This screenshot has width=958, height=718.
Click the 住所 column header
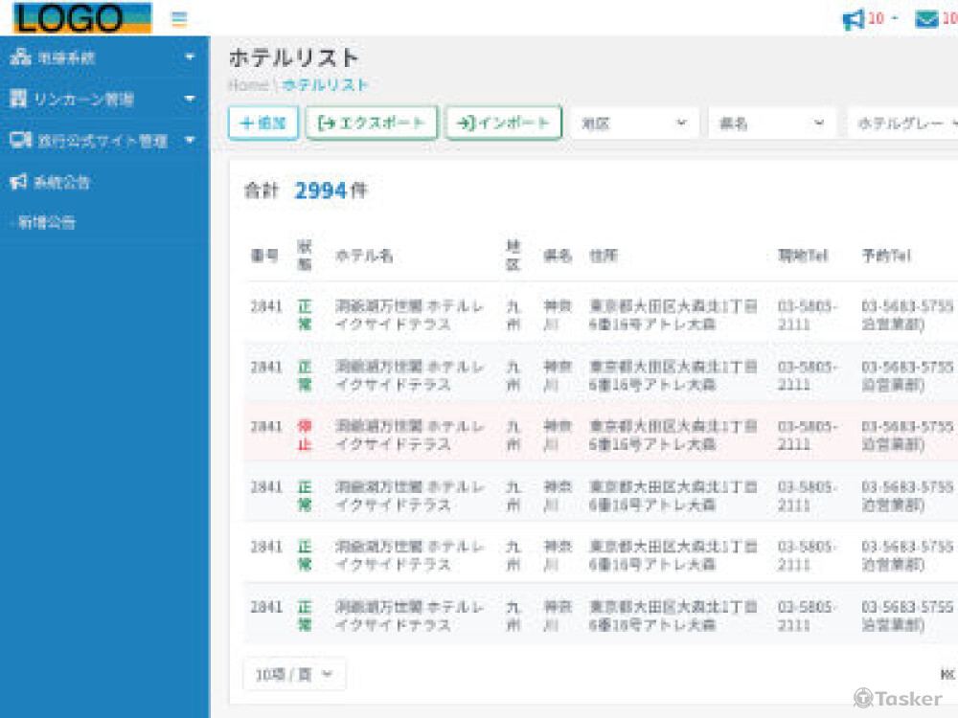pos(603,256)
